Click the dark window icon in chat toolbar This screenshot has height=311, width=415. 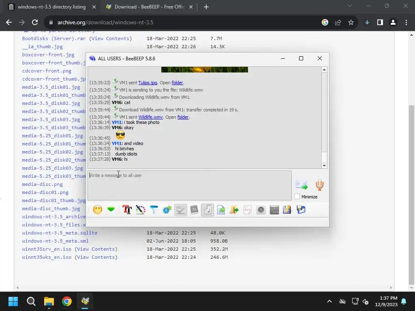[274, 210]
